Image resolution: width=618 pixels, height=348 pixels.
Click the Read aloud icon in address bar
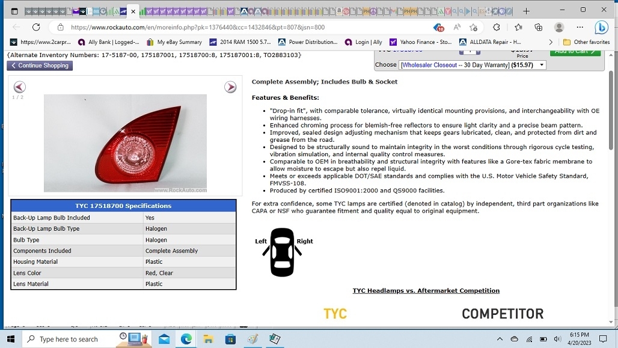[457, 27]
